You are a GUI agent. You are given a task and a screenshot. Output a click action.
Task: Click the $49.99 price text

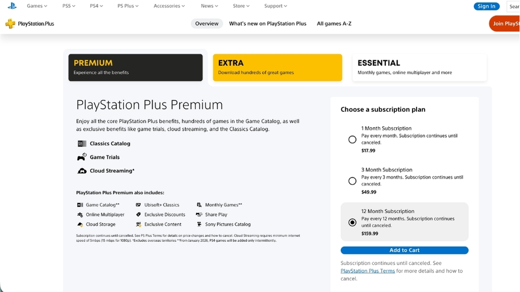click(368, 192)
